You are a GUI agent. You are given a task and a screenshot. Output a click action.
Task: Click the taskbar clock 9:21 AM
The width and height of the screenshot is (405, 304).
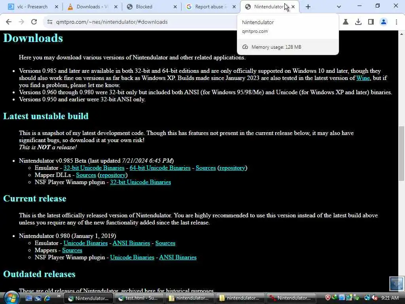pyautogui.click(x=390, y=298)
